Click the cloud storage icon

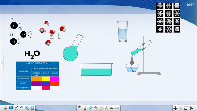tap(22, 108)
